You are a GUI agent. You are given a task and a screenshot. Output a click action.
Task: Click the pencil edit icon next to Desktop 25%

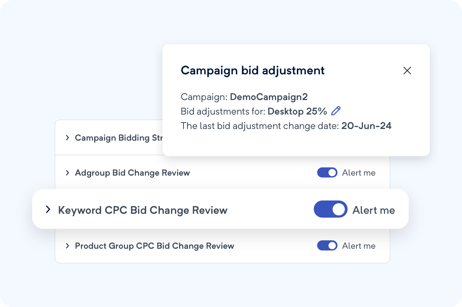point(336,110)
